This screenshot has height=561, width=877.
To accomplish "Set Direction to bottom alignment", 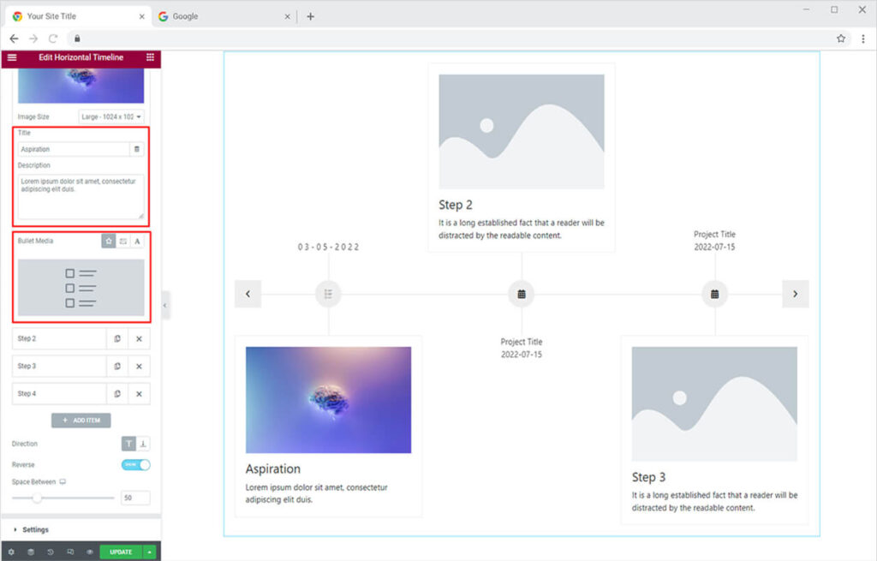I will pyautogui.click(x=143, y=444).
